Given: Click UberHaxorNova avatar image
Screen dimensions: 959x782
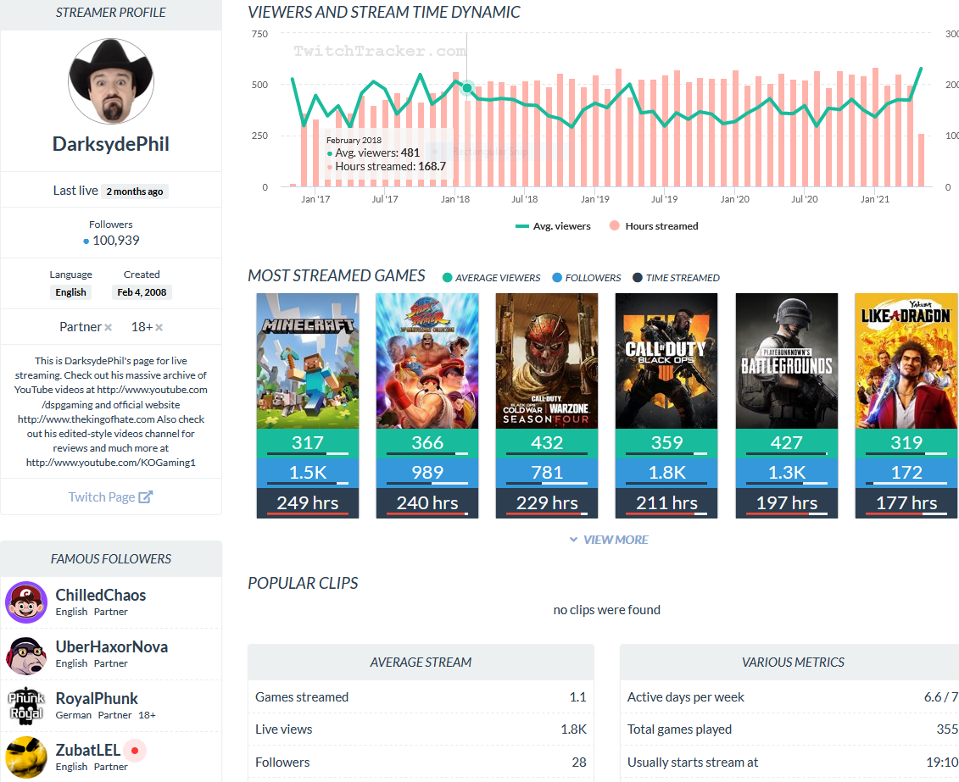Looking at the screenshot, I should [26, 654].
